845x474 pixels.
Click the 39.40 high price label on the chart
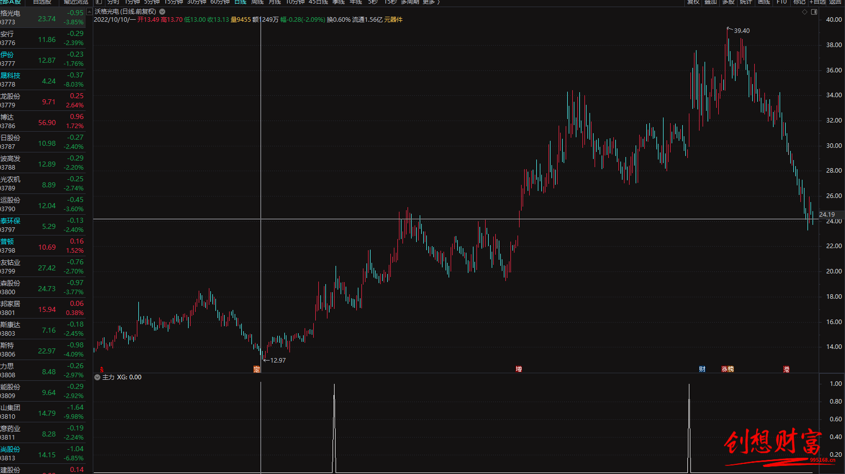tap(742, 31)
